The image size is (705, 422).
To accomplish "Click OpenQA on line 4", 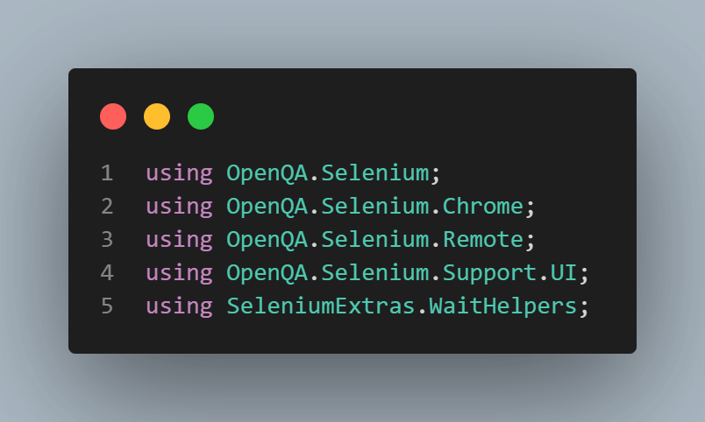I will coord(267,273).
